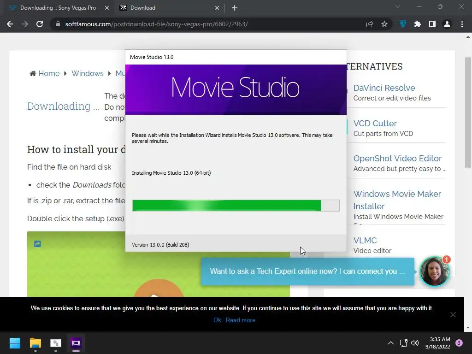Click the scrollbar down arrow
The width and height of the screenshot is (472, 354).
tap(468, 328)
